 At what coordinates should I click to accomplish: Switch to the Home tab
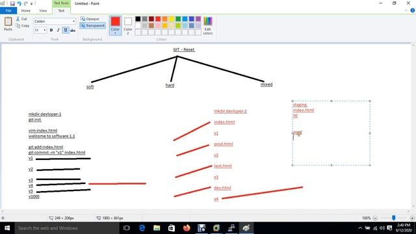coord(26,10)
